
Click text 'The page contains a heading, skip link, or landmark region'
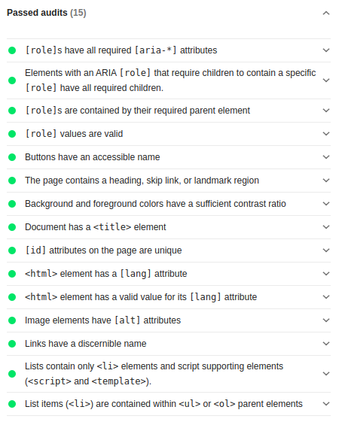coord(142,181)
